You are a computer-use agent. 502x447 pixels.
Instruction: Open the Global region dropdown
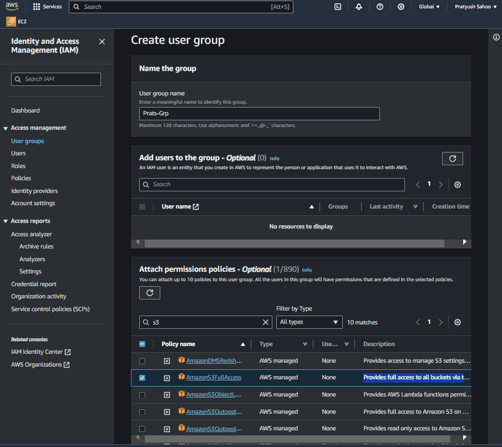pos(429,7)
